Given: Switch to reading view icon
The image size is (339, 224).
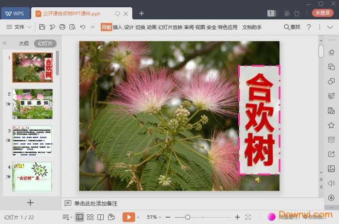Looking at the screenshot, I should point(101,217).
